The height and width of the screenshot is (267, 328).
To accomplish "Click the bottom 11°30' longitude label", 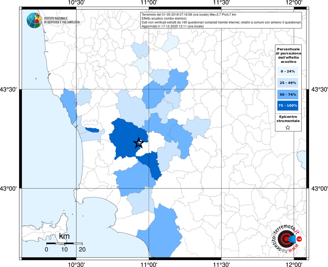I will click(x=221, y=264).
